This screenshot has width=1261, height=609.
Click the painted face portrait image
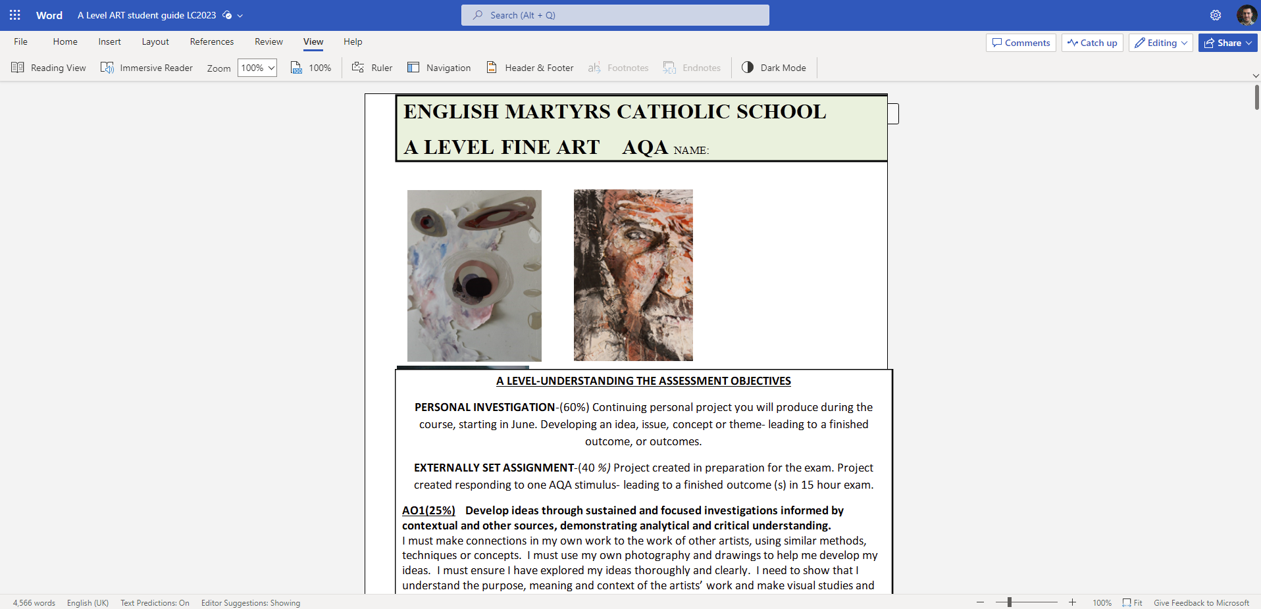point(633,275)
